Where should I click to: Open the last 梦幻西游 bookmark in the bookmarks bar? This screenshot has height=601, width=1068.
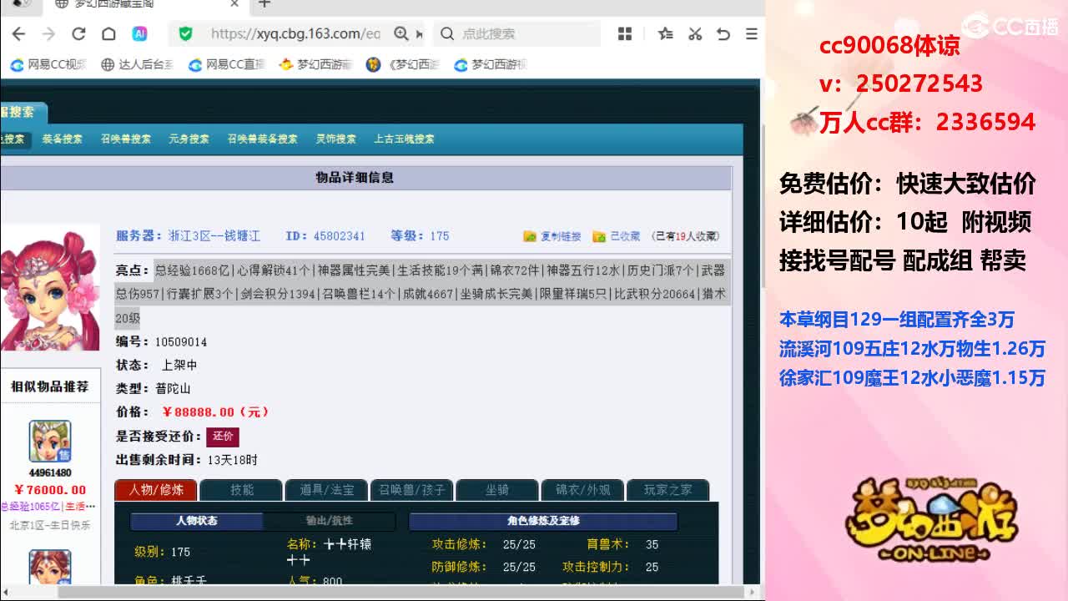click(491, 64)
